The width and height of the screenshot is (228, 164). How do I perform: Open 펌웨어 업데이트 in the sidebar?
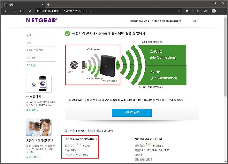pyautogui.click(x=35, y=50)
